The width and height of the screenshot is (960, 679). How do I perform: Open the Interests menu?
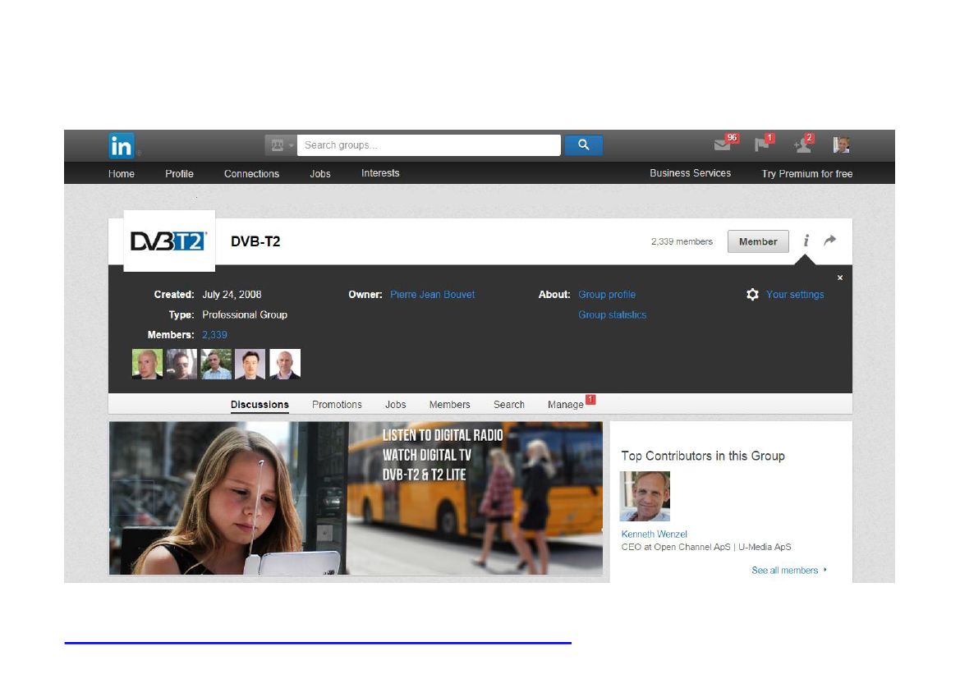(380, 173)
